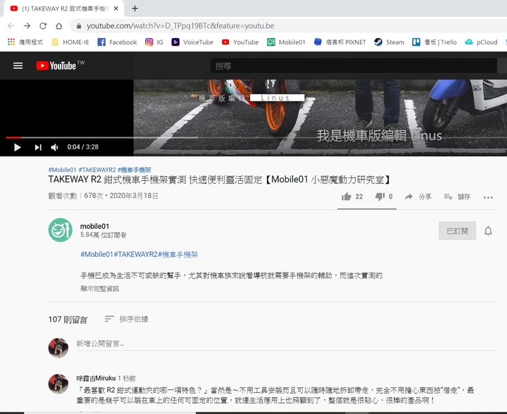Open the #機車手機架 hashtag above the title
Viewport: 507px width, 414px height.
[134, 170]
